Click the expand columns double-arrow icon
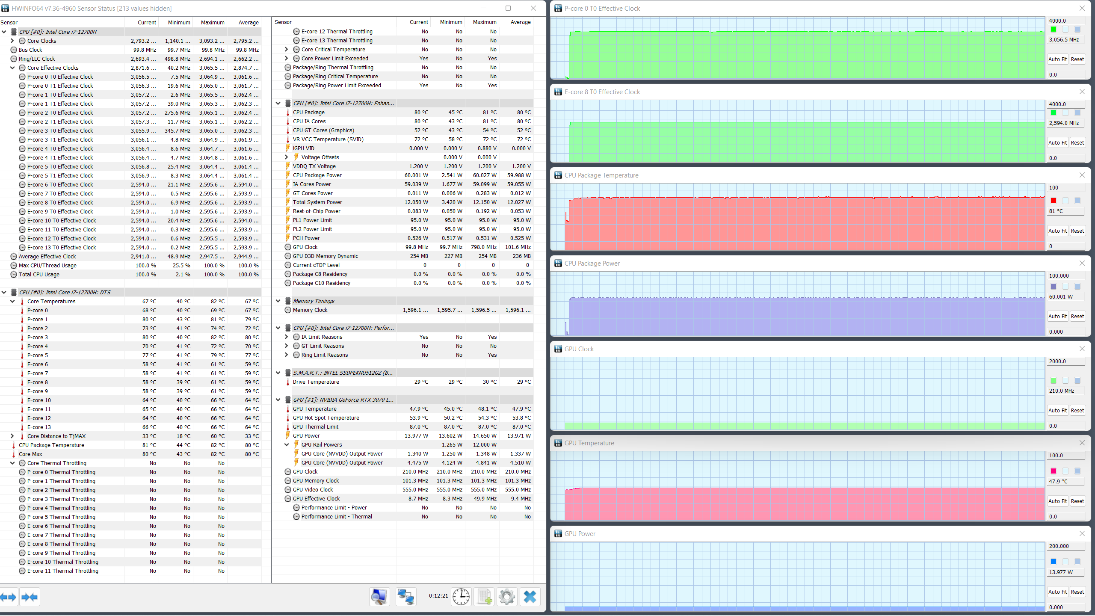Image resolution: width=1095 pixels, height=616 pixels. tap(9, 597)
